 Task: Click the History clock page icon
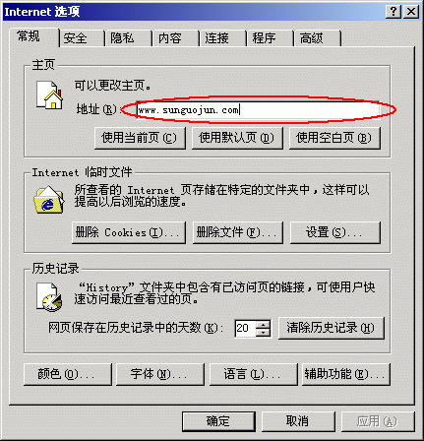(49, 297)
